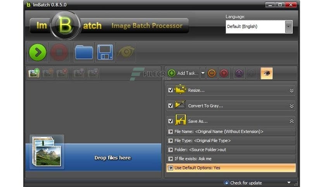The height and width of the screenshot is (187, 324).
Task: Uncheck the Save As task checkbox
Action: (x=171, y=121)
